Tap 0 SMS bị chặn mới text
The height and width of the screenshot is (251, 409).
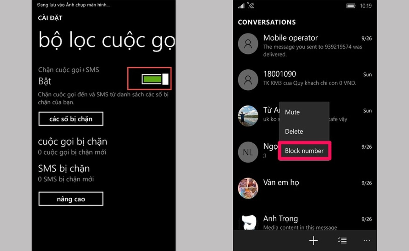pyautogui.click(x=66, y=179)
